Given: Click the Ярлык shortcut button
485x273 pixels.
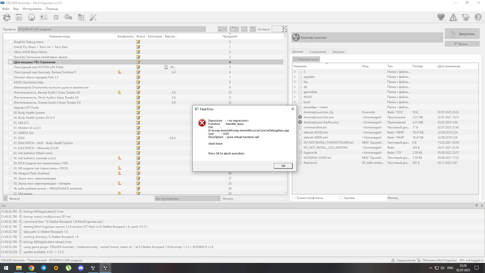Looking at the screenshot, I should click(x=462, y=44).
